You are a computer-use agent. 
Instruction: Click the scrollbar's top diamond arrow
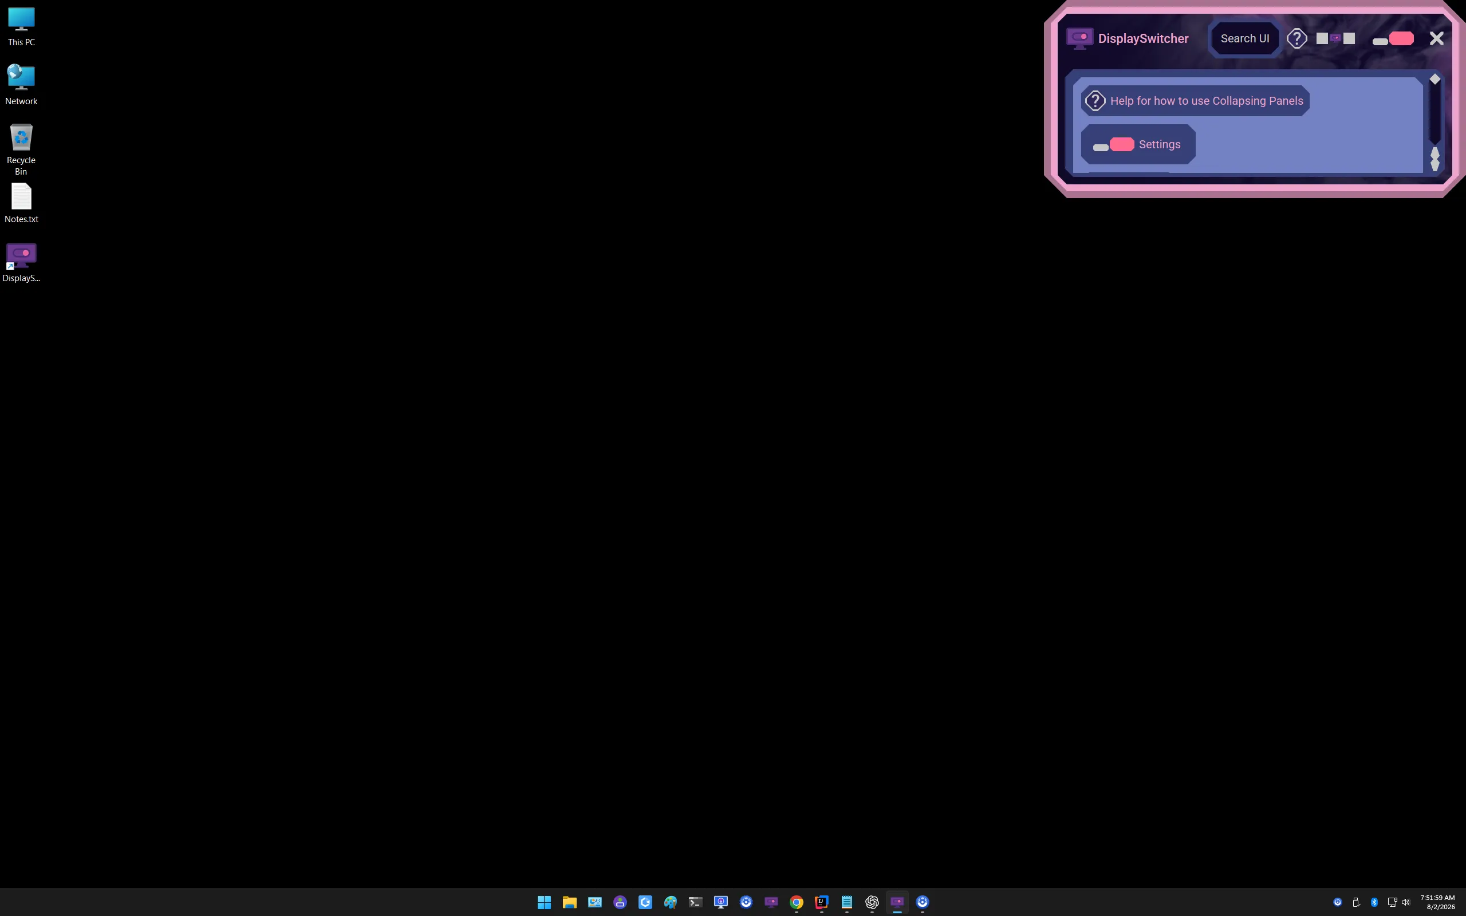[1435, 80]
